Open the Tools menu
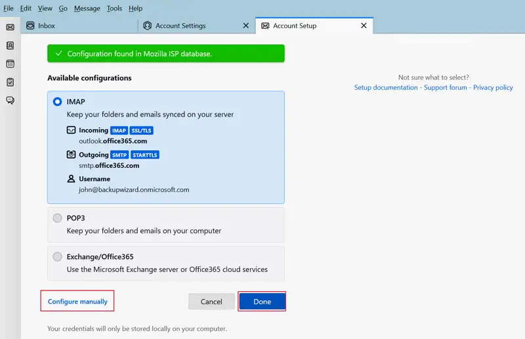 114,8
